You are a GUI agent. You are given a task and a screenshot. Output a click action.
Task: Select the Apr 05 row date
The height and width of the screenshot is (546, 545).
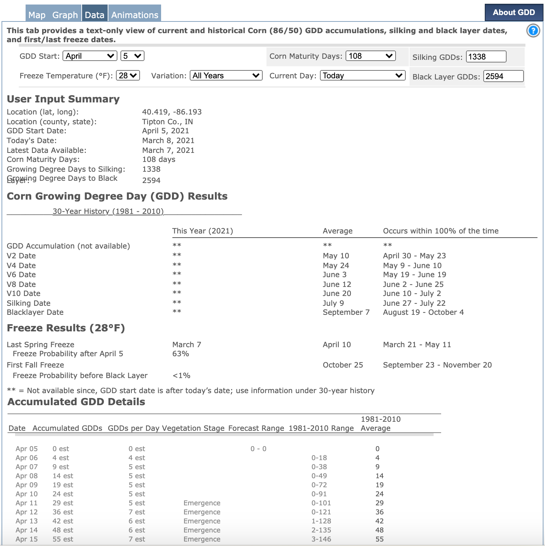[x=27, y=449]
